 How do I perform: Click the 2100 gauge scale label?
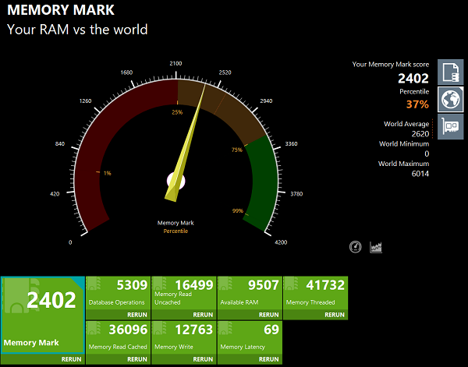click(175, 63)
